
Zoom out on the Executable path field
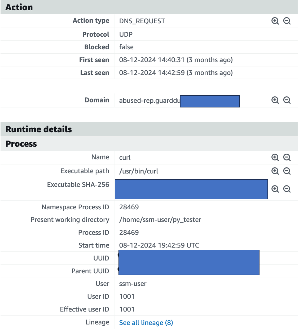click(x=287, y=171)
